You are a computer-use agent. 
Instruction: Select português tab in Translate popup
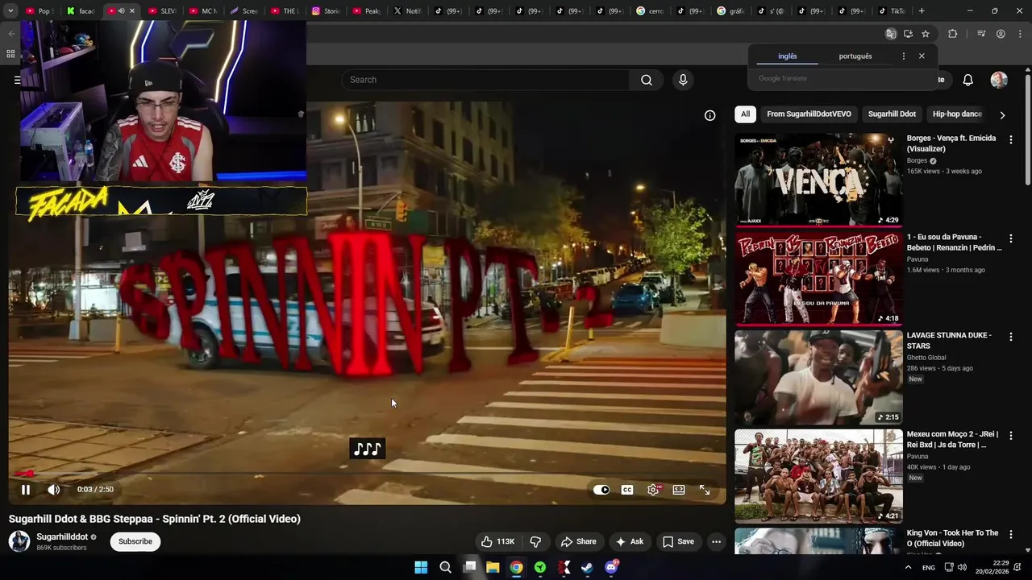click(855, 56)
